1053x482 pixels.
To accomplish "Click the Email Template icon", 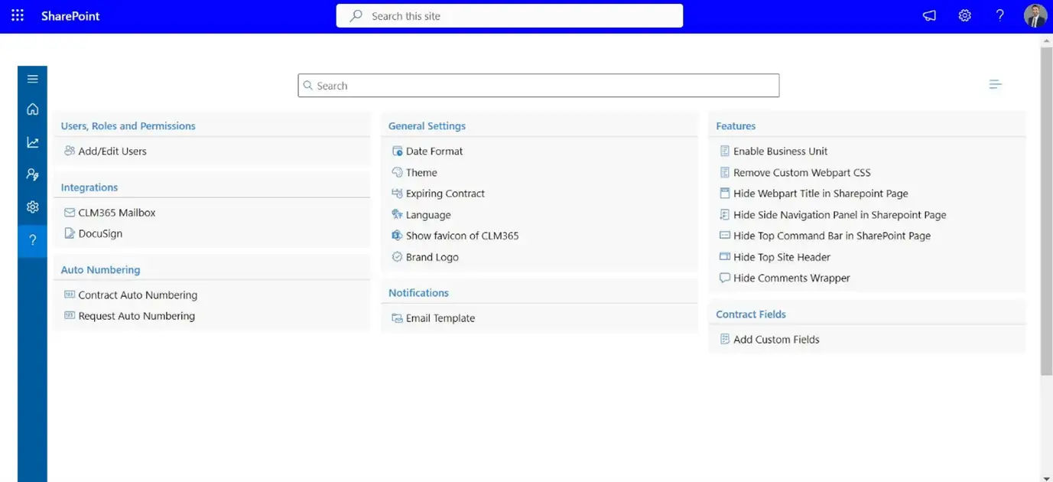I will pos(397,318).
